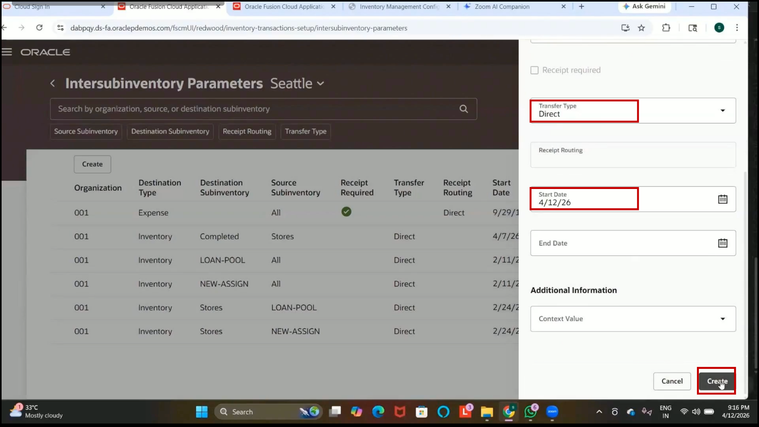Switch to the third Oracle Fusion Cloud tab
The height and width of the screenshot is (427, 759).
click(284, 6)
